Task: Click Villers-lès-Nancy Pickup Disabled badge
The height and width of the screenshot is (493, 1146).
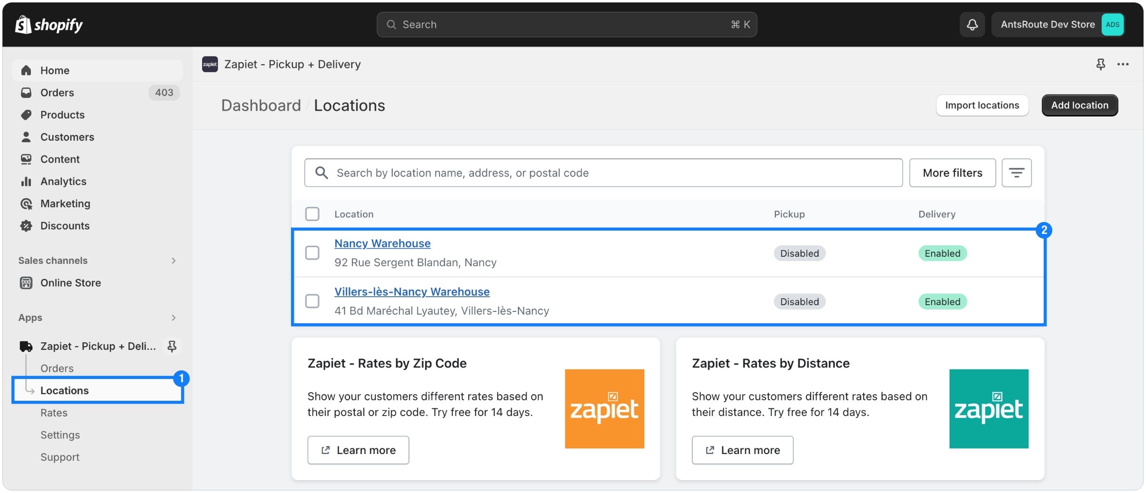Action: pos(799,301)
